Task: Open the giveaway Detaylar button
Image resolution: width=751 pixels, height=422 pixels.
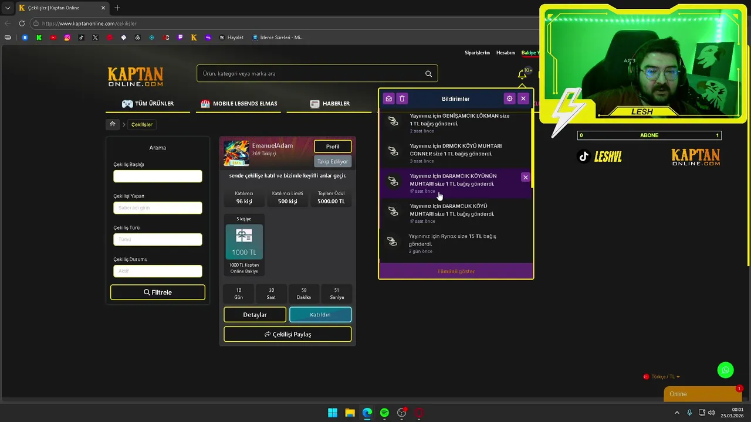Action: point(255,315)
